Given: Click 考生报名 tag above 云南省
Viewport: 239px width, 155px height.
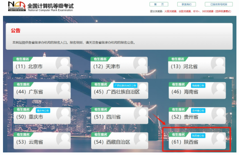Looking at the screenshot, I should pyautogui.click(x=23, y=135).
